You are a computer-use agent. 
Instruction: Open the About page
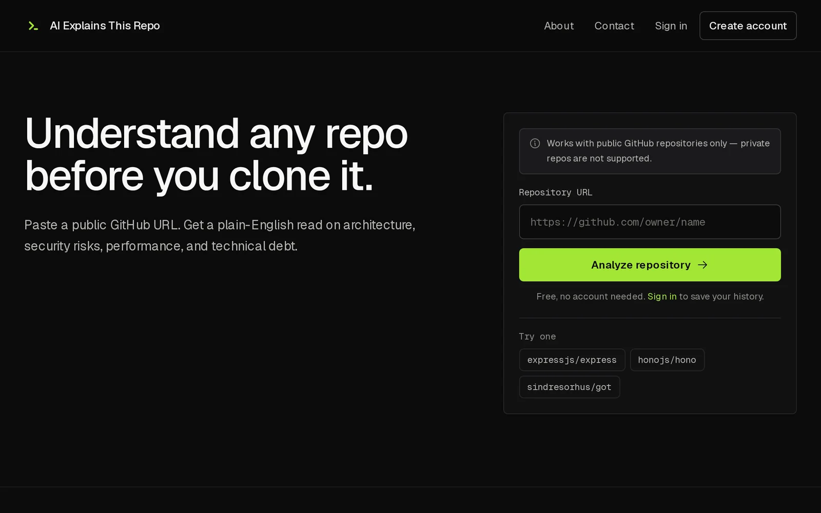[x=559, y=26]
